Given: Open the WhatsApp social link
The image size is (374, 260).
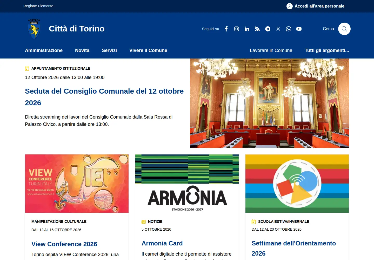Looking at the screenshot, I should click(289, 29).
